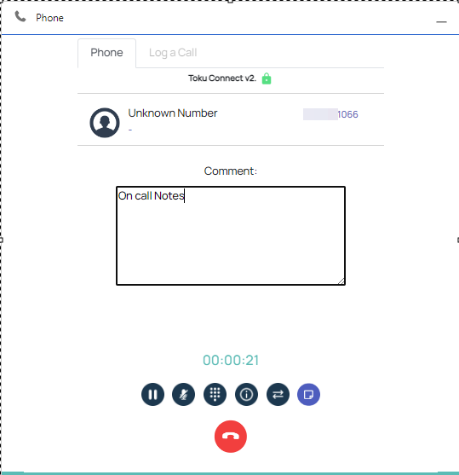Click the dash link under Unknown Number
Viewport: 459px width, 475px height.
click(x=130, y=130)
